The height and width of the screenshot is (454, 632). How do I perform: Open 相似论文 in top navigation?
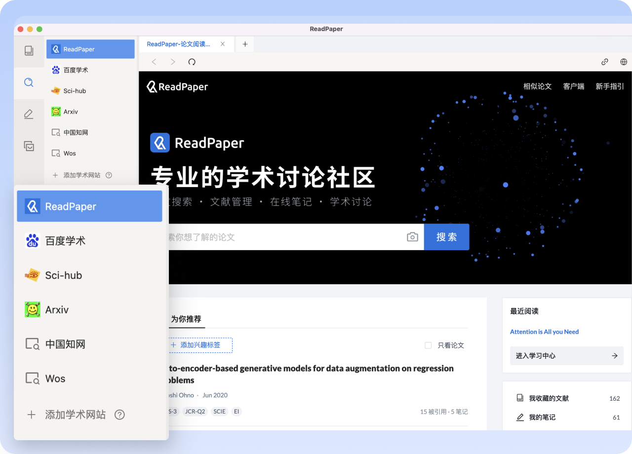coord(537,86)
